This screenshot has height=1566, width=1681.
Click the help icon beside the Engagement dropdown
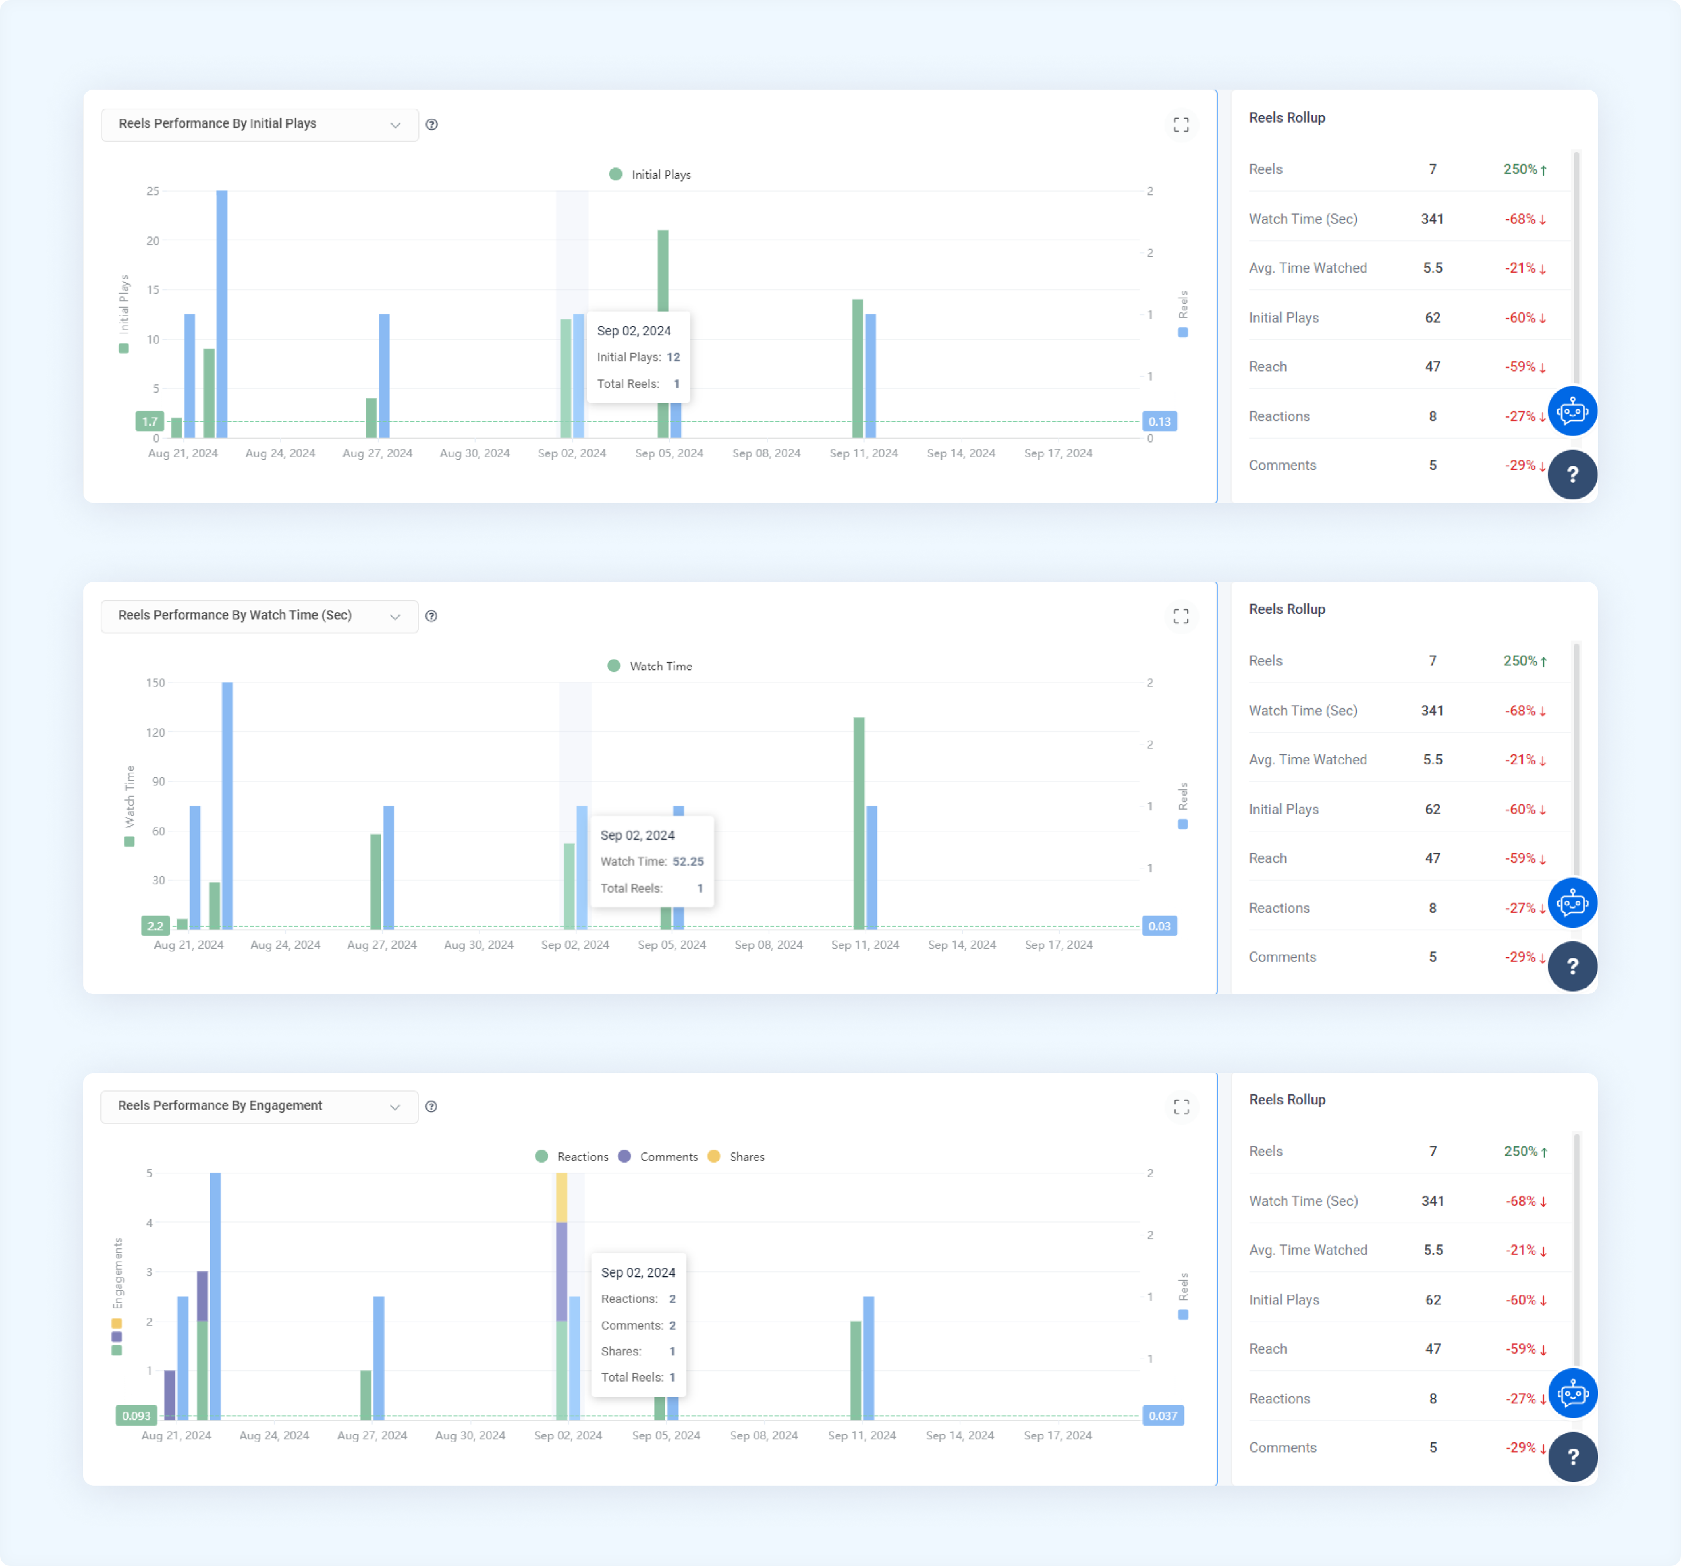click(431, 1106)
